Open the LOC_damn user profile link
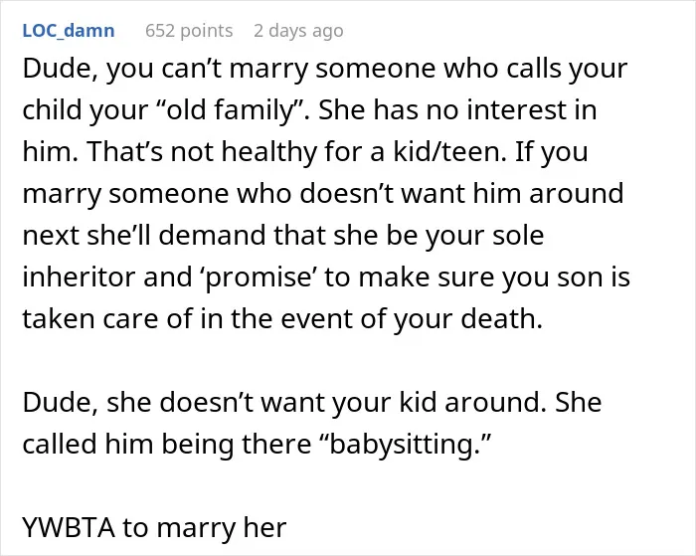 (x=69, y=31)
